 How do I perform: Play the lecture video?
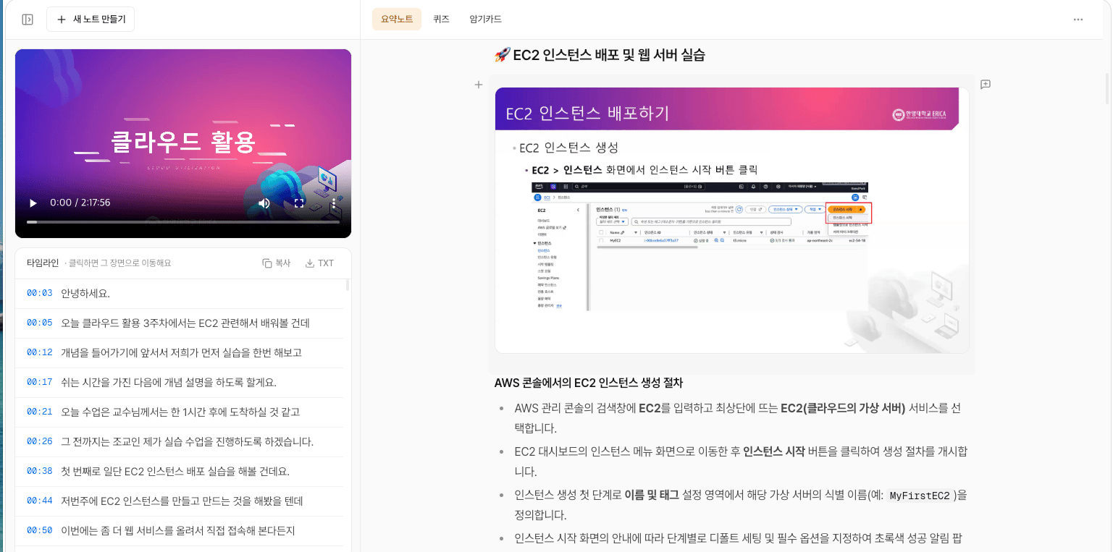[x=33, y=203]
